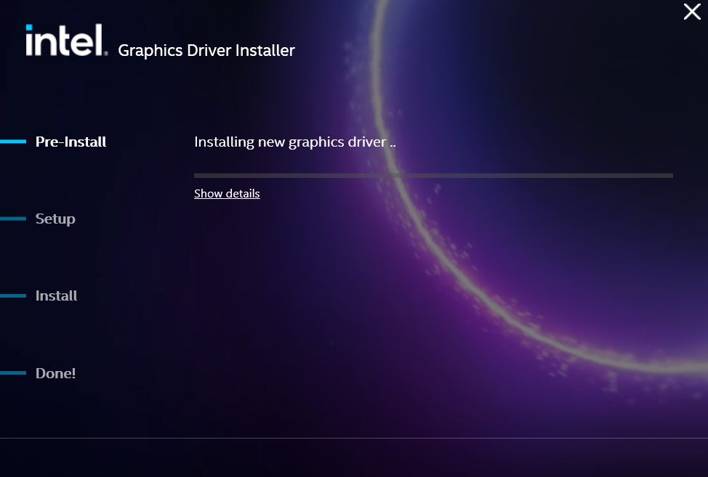Close the Intel installer with the X button
This screenshot has height=477, width=708.
click(x=692, y=12)
